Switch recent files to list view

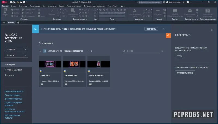(x=40, y=51)
